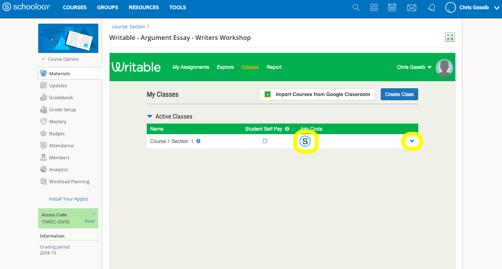Switch to the Explore tab in Writable
The width and height of the screenshot is (502, 269).
point(225,67)
